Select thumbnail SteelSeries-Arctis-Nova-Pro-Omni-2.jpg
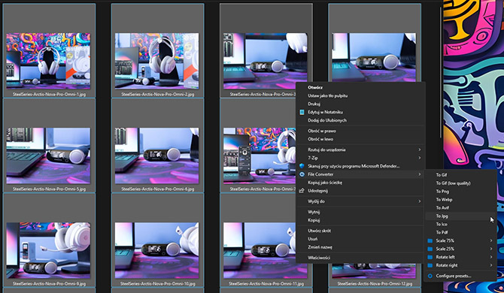Screen dimensions: 504x293 click(157, 61)
